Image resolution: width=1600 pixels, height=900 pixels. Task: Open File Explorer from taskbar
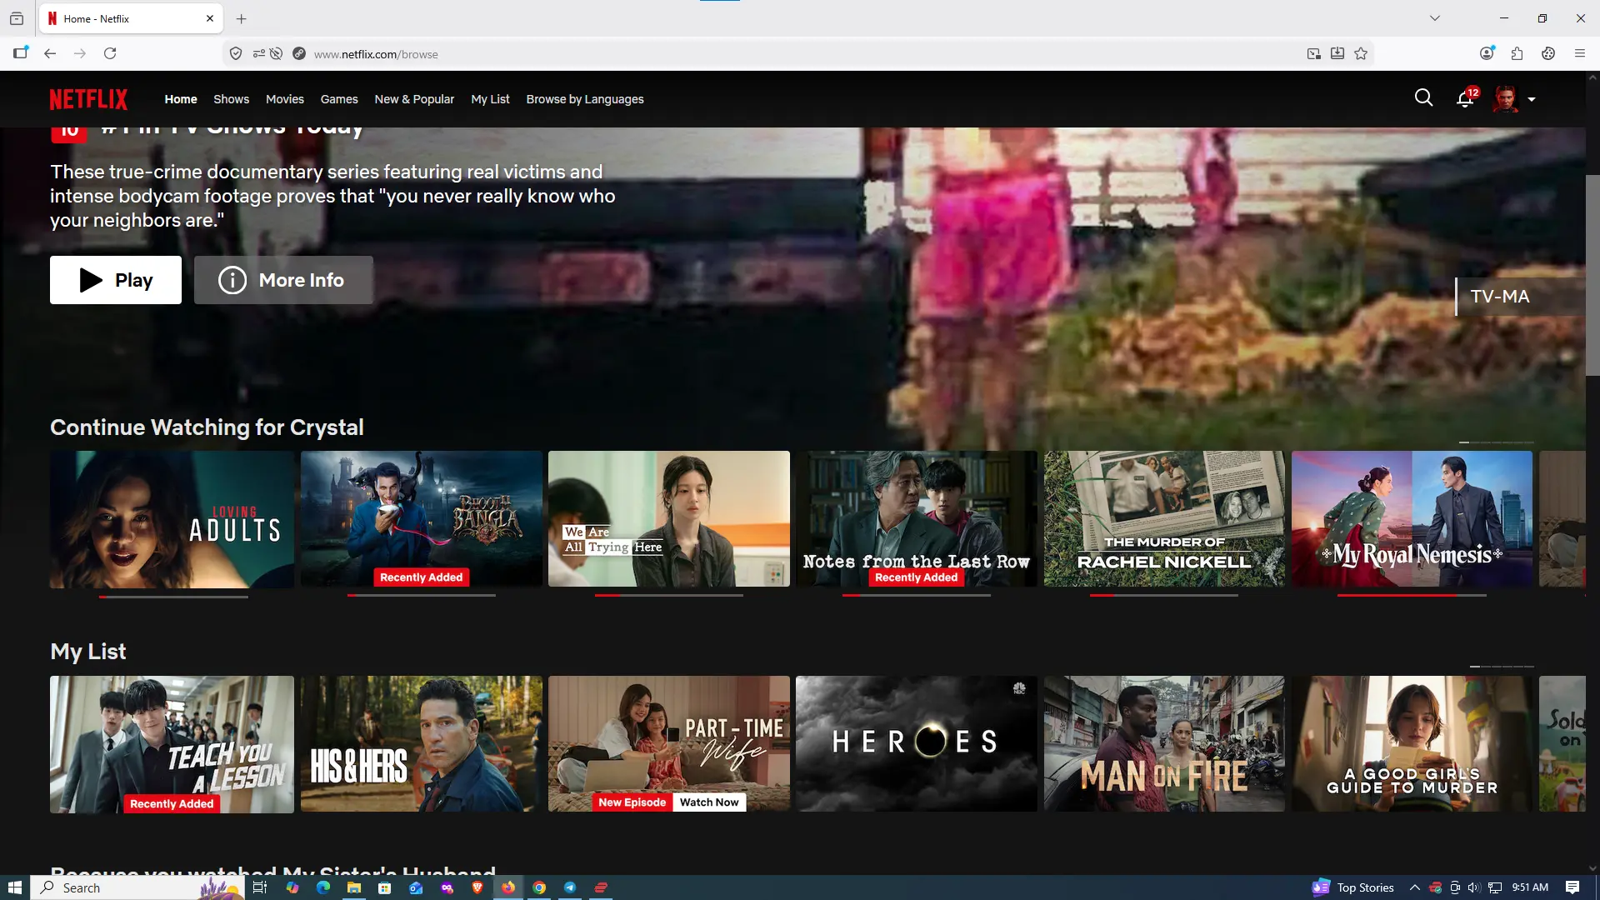(354, 887)
